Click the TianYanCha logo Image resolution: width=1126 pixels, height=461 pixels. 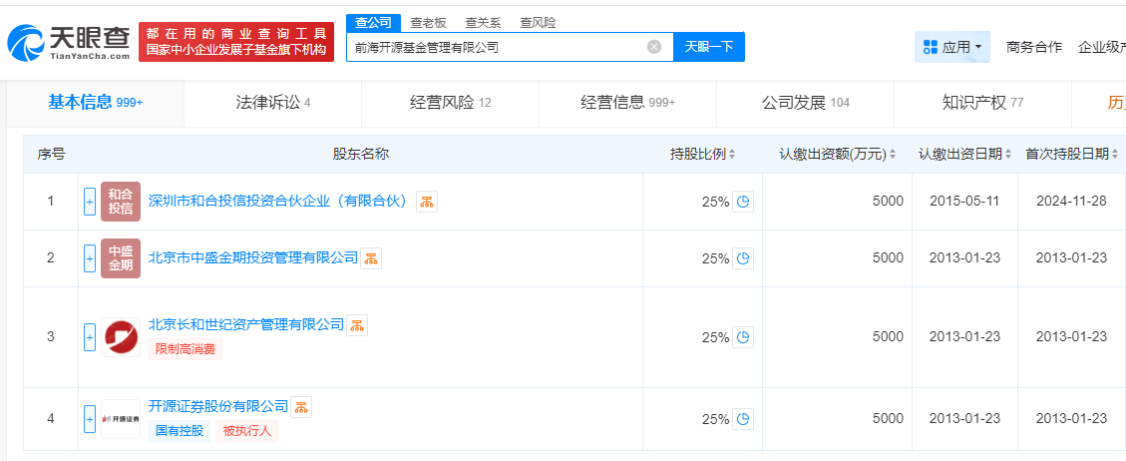[x=69, y=42]
